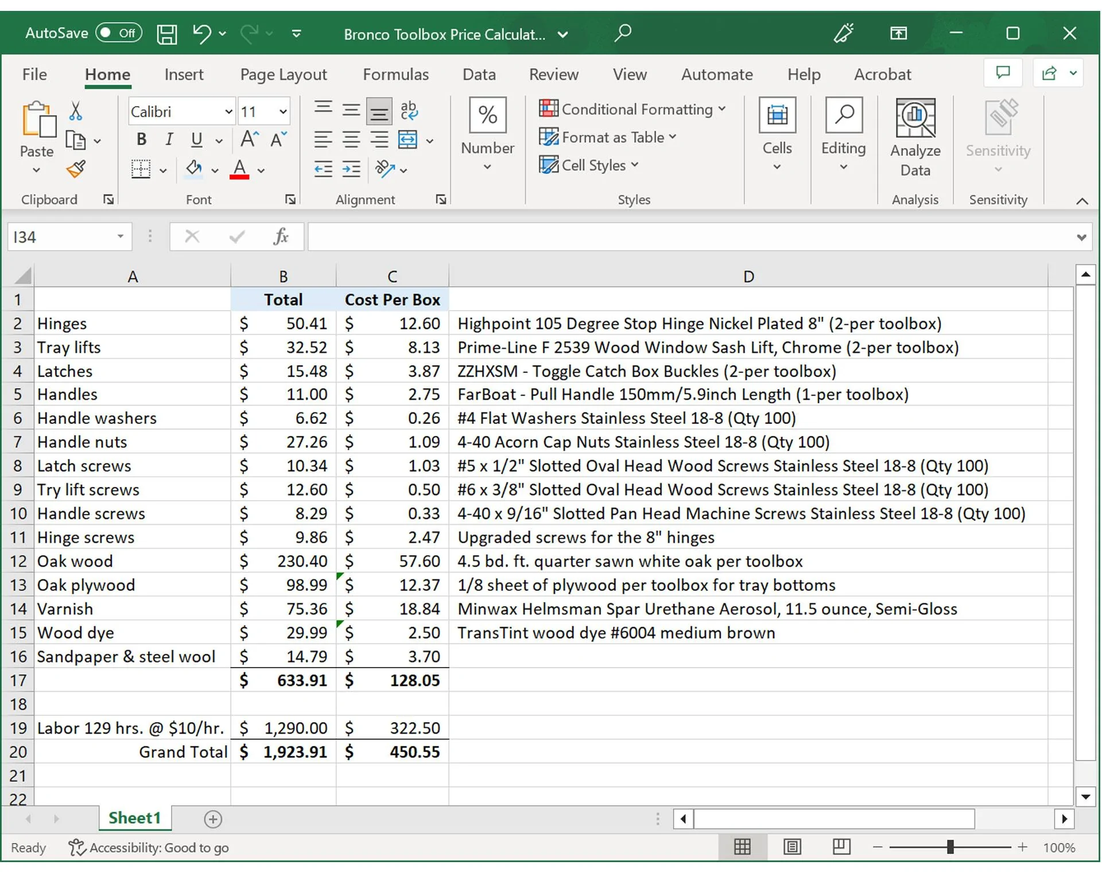Open the Name Box dropdown arrow
This screenshot has width=1102, height=873.
coord(120,236)
